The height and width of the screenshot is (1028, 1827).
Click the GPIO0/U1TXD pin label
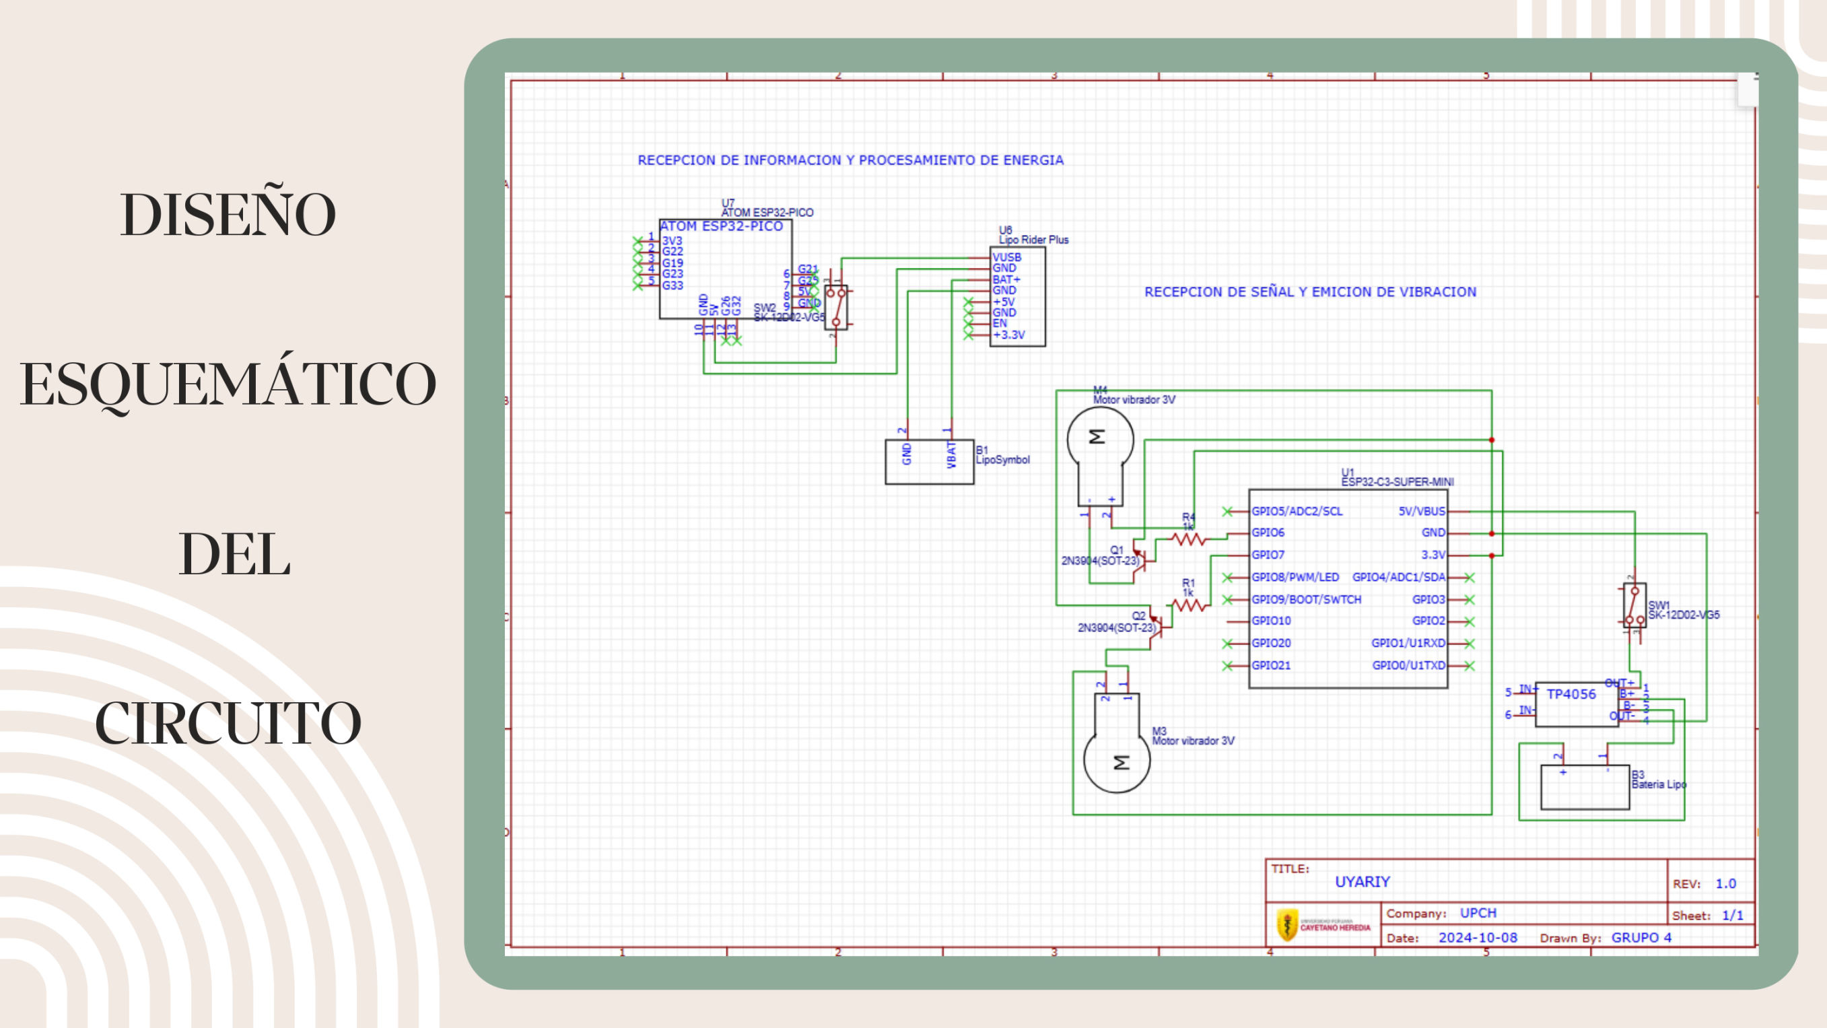click(1408, 665)
